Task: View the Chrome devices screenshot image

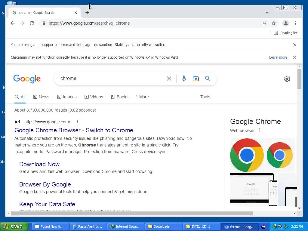Action: (x=253, y=189)
